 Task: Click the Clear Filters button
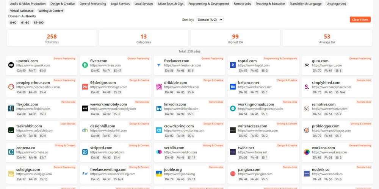pyautogui.click(x=360, y=20)
